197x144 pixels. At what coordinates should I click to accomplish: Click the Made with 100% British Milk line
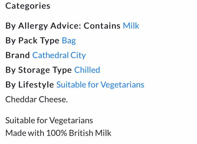(58, 133)
